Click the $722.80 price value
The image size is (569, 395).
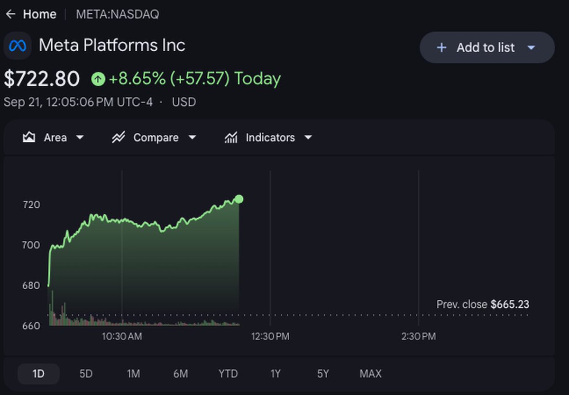42,79
